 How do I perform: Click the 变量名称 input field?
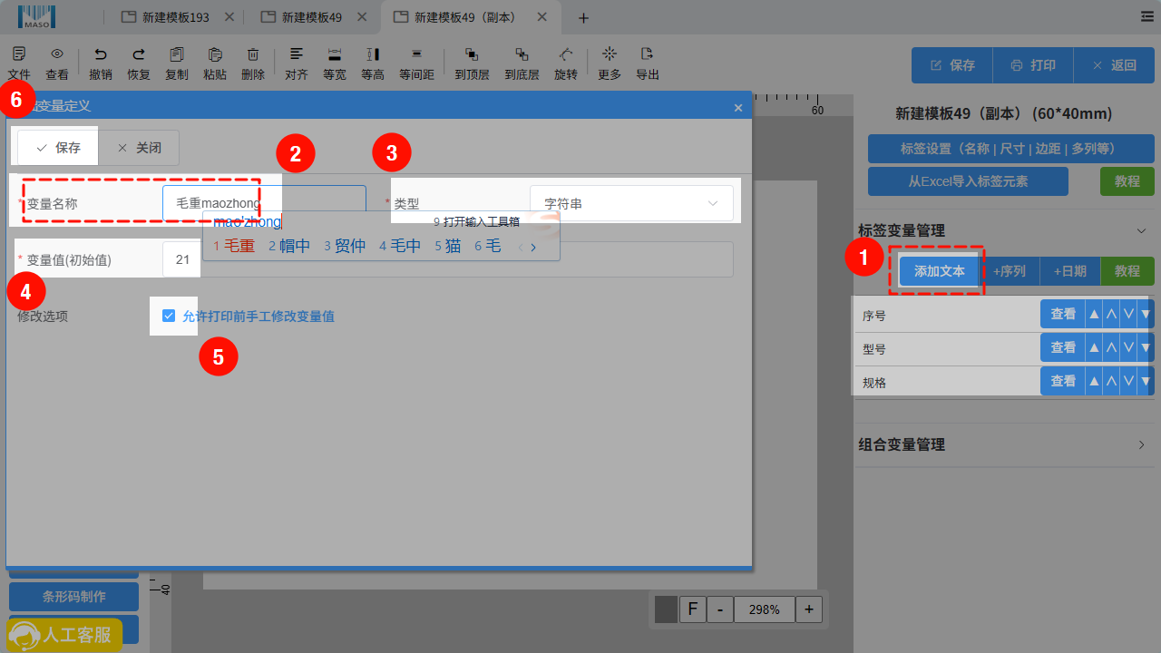click(x=265, y=203)
